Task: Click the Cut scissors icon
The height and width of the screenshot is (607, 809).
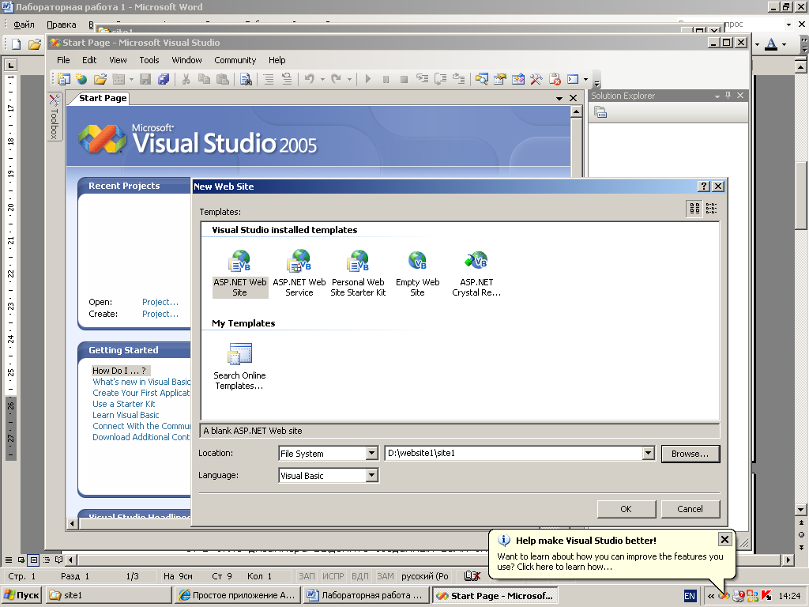Action: (186, 79)
